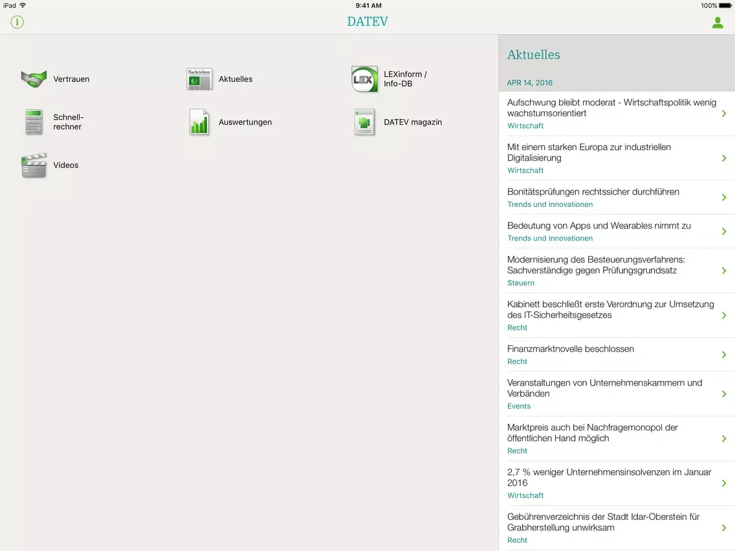Click the APR 14, 2016 date label
The image size is (735, 551).
tap(530, 83)
